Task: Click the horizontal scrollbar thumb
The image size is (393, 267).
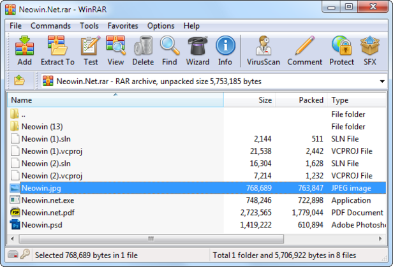Action: click(151, 239)
